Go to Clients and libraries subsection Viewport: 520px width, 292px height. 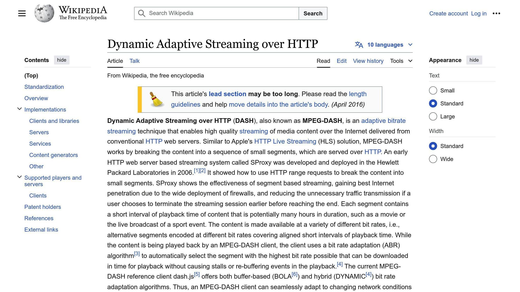[54, 121]
